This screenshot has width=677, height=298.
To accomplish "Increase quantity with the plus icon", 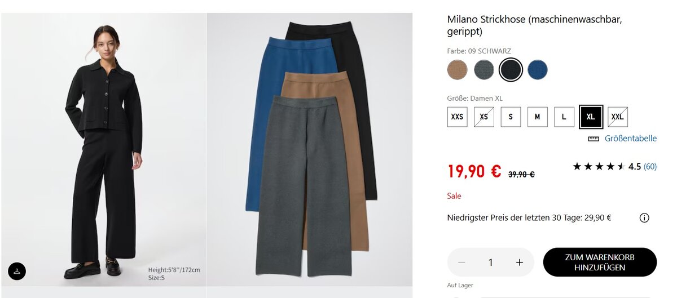I will [520, 263].
